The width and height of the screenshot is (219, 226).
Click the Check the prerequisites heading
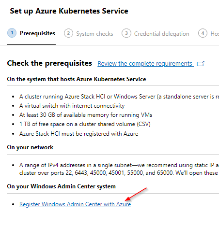click(x=49, y=63)
